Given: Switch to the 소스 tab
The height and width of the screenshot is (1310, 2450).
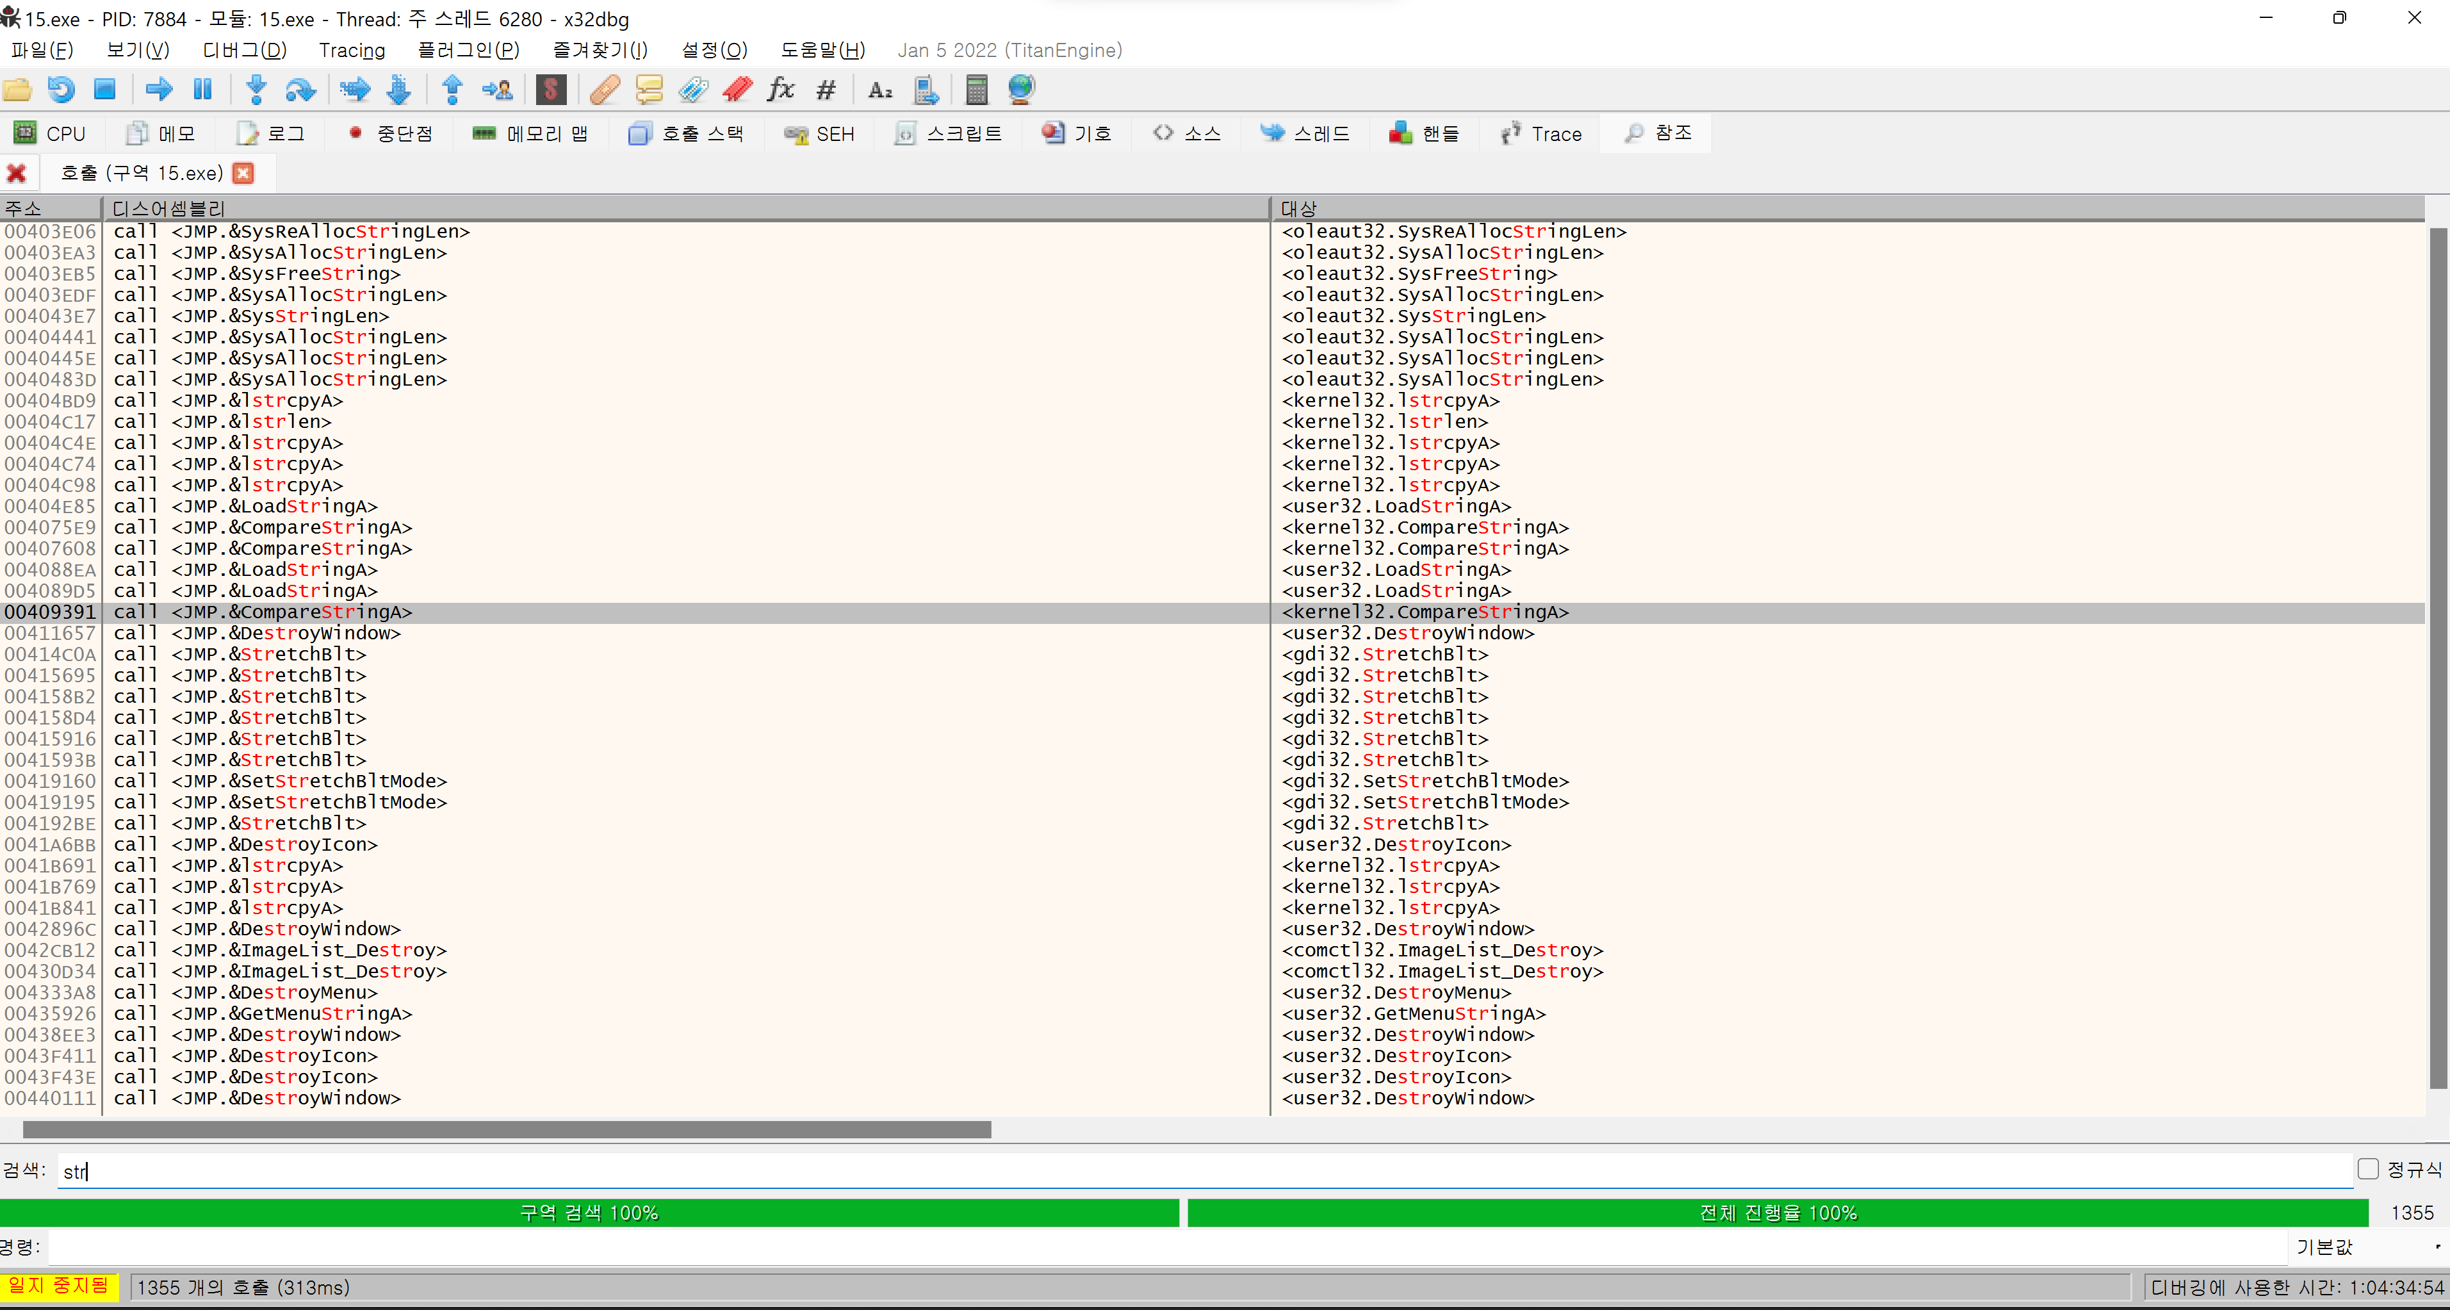Looking at the screenshot, I should click(1187, 133).
